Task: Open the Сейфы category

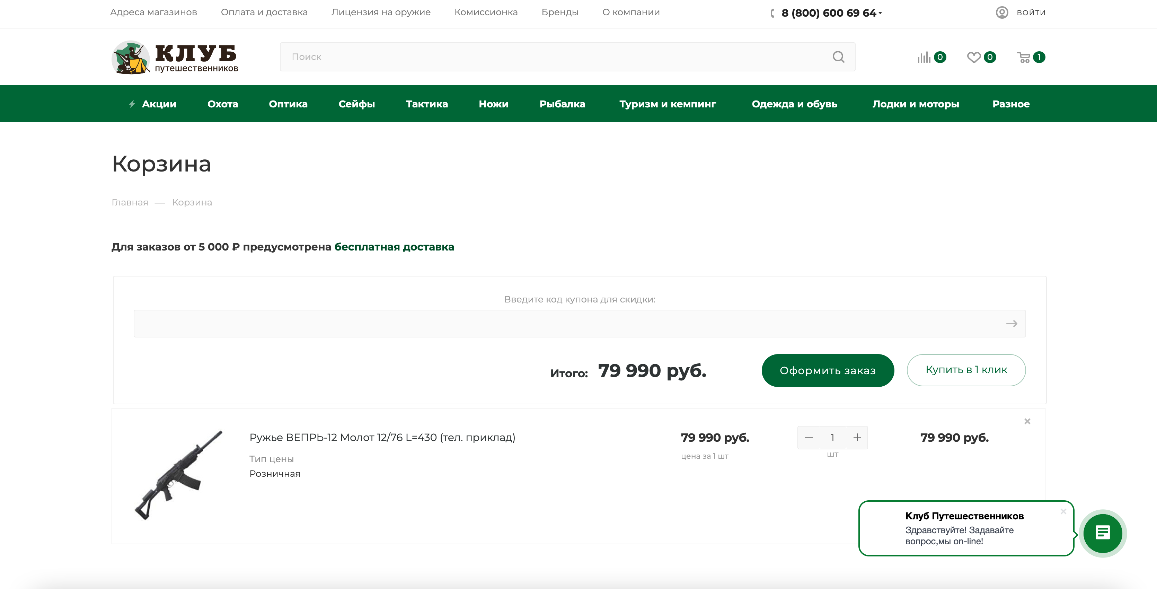Action: pyautogui.click(x=356, y=104)
